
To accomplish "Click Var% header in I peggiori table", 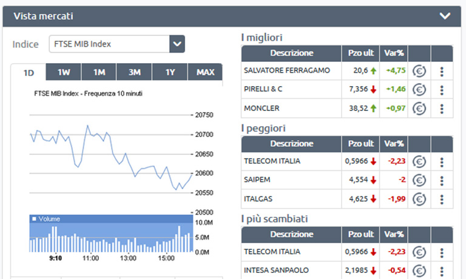I will pyautogui.click(x=394, y=144).
